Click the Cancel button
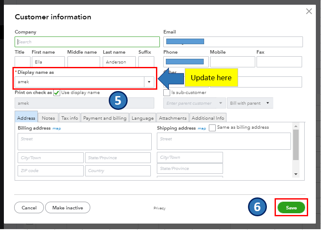Viewport: 321px width, 230px height. [29, 208]
